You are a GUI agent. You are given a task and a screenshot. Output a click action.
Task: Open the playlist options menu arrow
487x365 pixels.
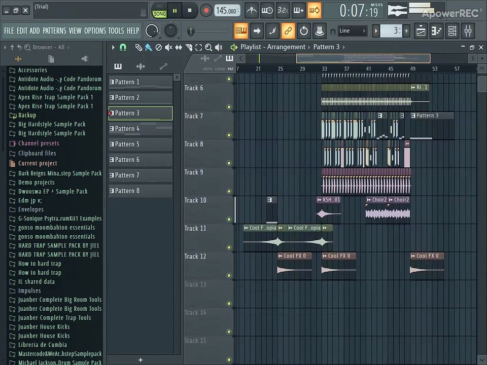[113, 48]
